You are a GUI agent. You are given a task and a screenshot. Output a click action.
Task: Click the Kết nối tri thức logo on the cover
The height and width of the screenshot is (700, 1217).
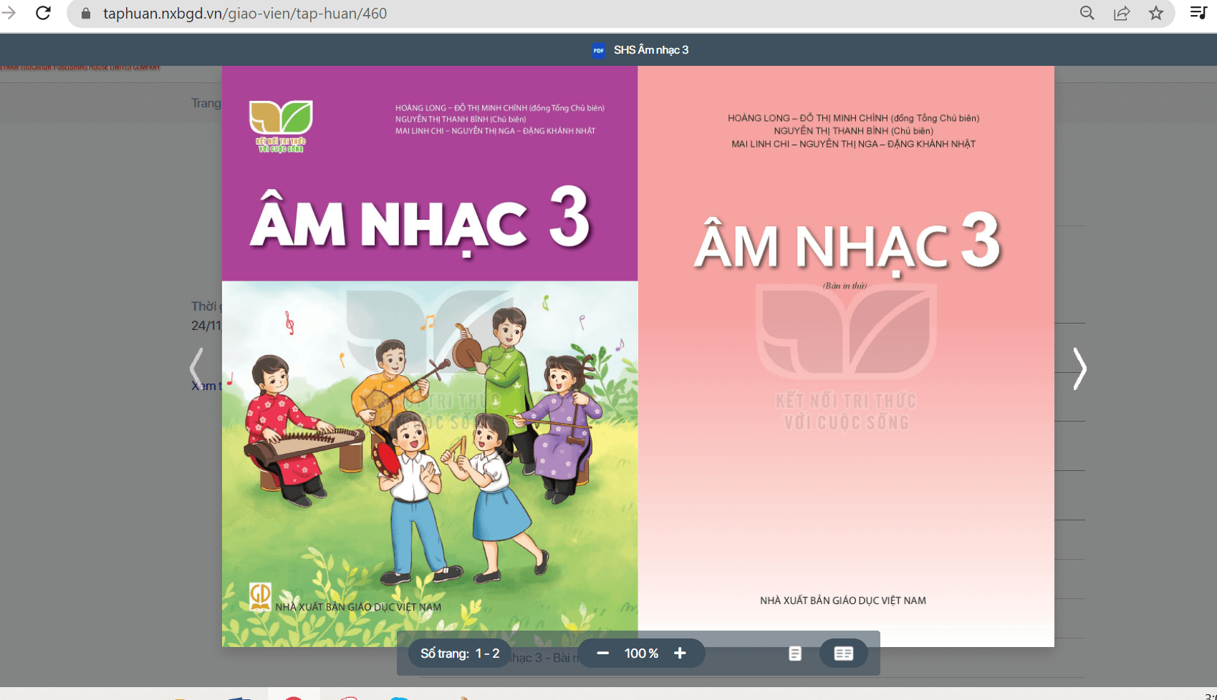pos(281,127)
